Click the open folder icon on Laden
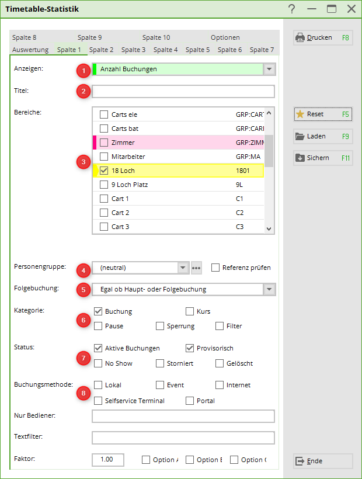Viewport: 362px width, 479px height. tap(300, 136)
